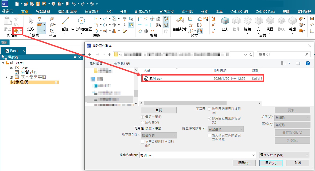
Task: Select the Revolve (旋轉) feature tool
Action: click(x=247, y=21)
